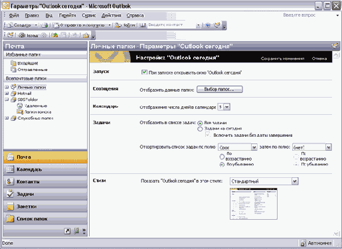
Task: Click the Отмена link
Action: (x=319, y=58)
